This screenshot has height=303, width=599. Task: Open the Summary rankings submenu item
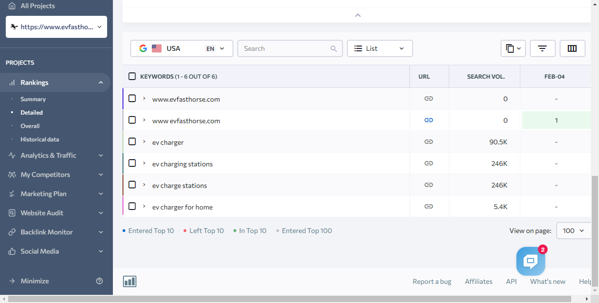pos(33,99)
